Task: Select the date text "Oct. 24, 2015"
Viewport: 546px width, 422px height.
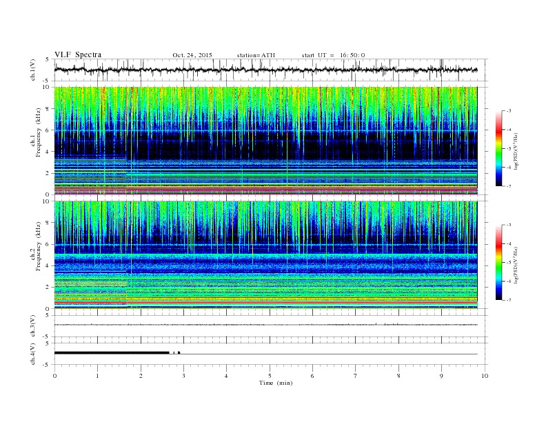Action: tap(192, 55)
